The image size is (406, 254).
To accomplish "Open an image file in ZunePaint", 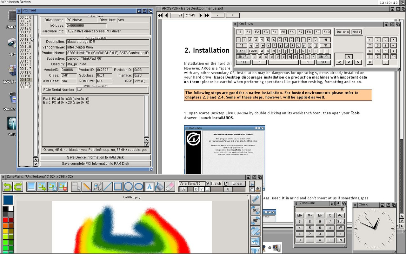I will [x=42, y=186].
